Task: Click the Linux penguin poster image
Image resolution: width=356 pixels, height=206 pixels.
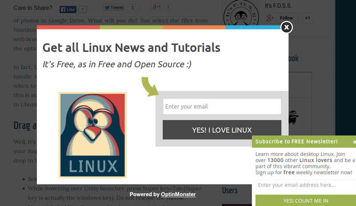Action: pyautogui.click(x=93, y=135)
